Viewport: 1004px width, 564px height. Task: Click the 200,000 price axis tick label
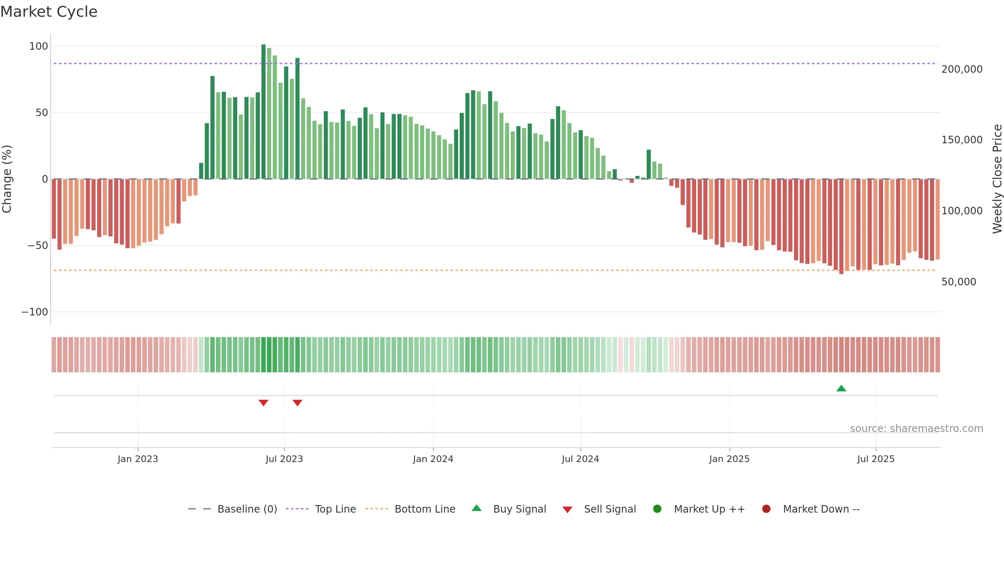coord(962,69)
